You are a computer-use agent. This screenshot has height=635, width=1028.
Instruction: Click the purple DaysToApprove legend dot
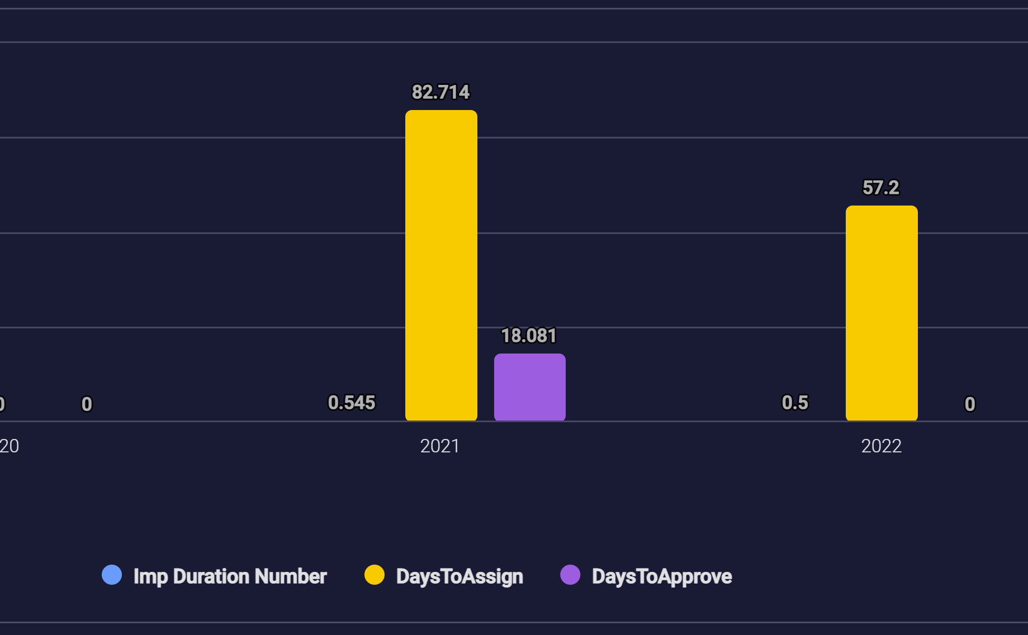pyautogui.click(x=570, y=575)
